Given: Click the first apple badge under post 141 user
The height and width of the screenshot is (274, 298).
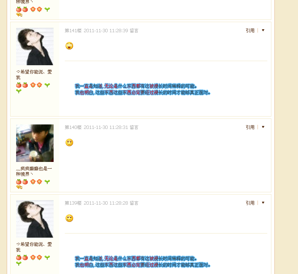Looking at the screenshot, I should [19, 85].
